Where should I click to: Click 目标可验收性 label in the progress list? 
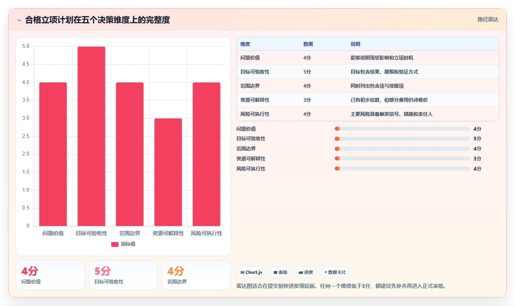pyautogui.click(x=251, y=139)
